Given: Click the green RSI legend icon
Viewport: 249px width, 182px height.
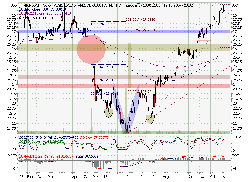Looking at the screenshot, I should tap(21, 141).
